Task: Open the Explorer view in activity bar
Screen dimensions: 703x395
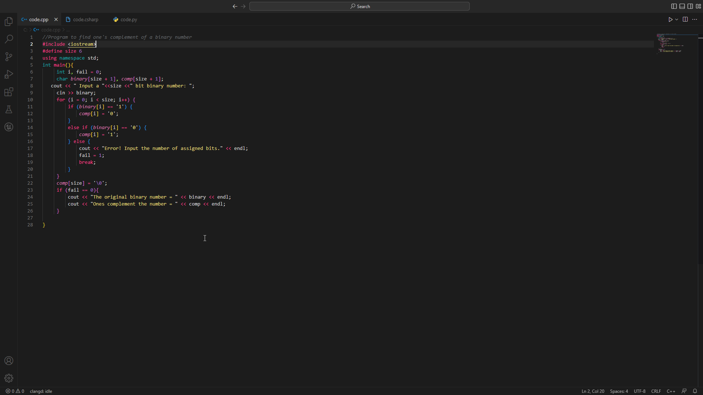Action: click(x=9, y=22)
